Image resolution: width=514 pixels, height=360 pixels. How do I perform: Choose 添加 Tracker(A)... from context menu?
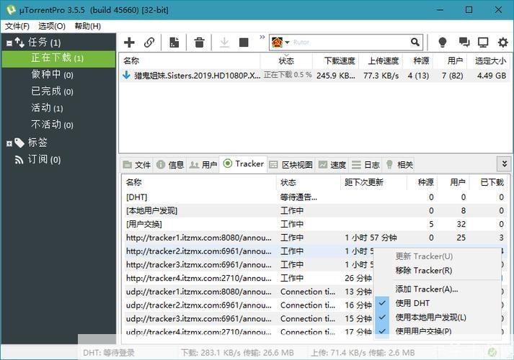point(426,289)
